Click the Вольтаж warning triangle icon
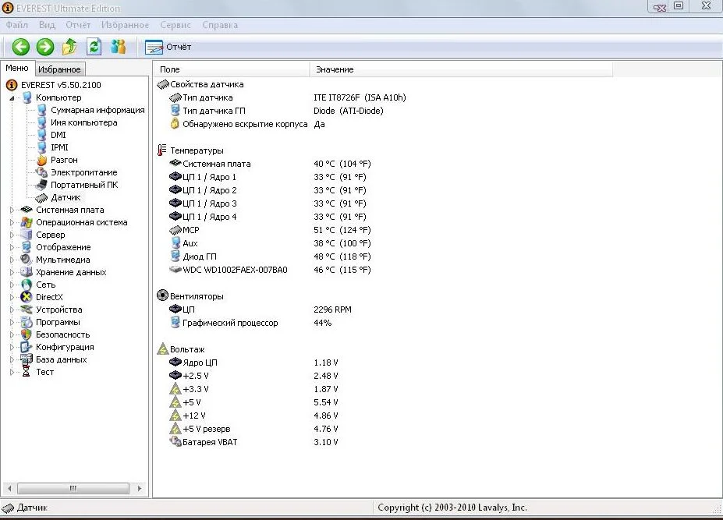 [x=163, y=348]
